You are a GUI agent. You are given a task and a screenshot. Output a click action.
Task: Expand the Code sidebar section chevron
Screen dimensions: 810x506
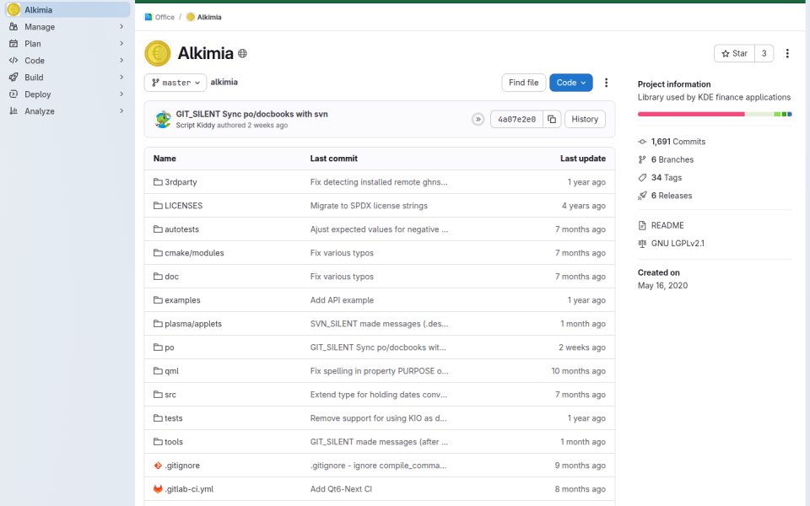coord(121,61)
